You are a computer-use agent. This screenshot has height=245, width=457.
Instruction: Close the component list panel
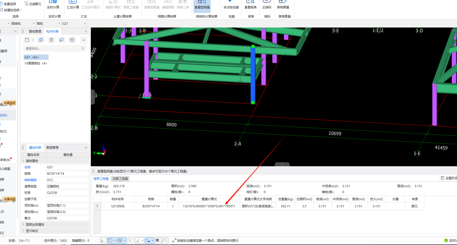point(86,32)
